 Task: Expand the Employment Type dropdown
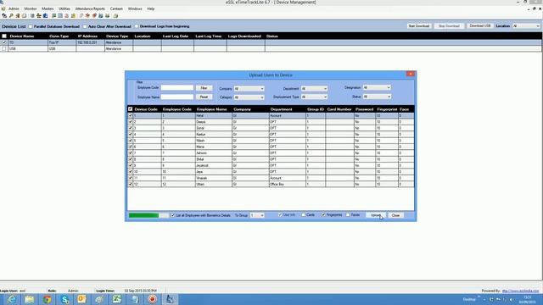[314, 97]
